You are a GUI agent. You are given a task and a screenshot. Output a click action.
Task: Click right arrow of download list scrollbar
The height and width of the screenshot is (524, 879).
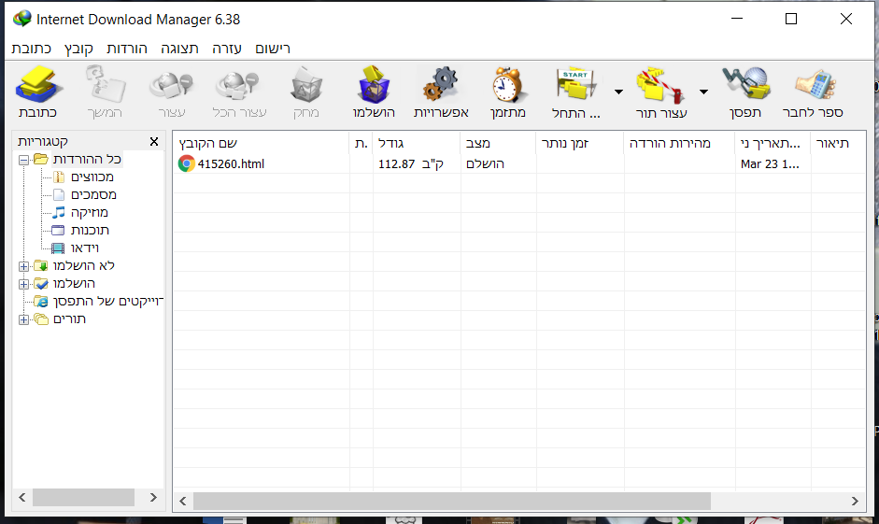855,501
